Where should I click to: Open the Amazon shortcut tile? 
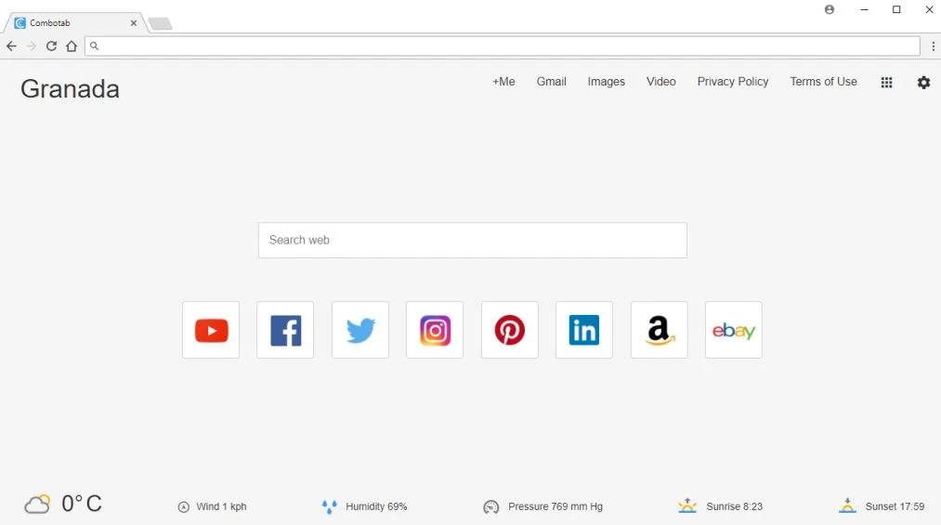click(659, 330)
